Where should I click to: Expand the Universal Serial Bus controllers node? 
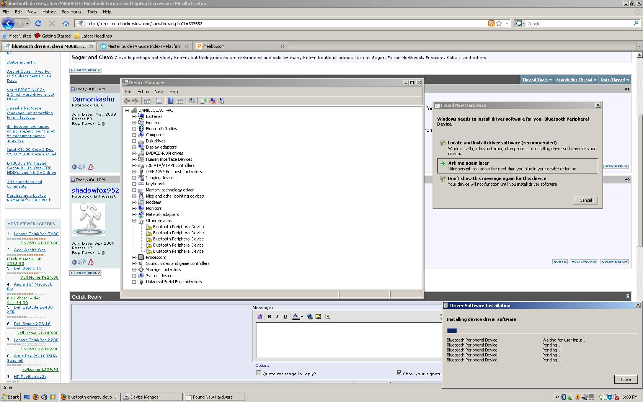click(134, 282)
